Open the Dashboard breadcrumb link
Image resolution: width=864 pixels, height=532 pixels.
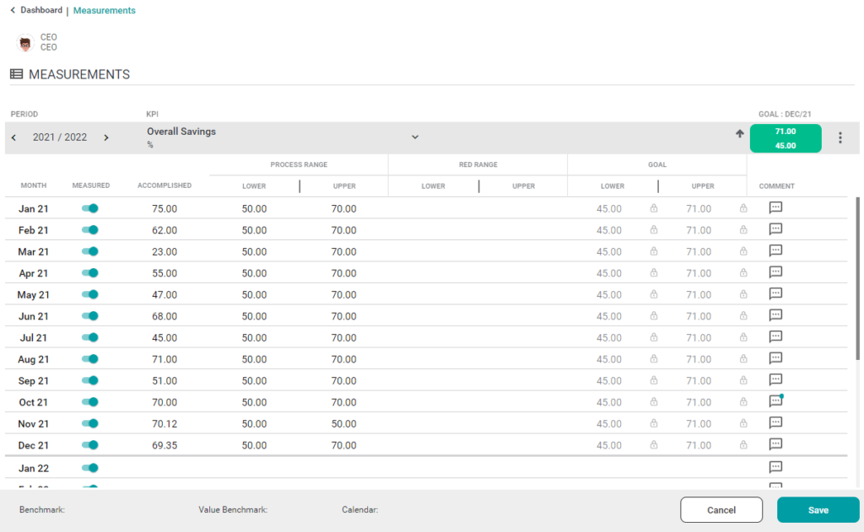(41, 10)
